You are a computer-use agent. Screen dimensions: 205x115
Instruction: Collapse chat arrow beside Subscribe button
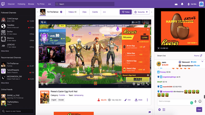(152, 12)
